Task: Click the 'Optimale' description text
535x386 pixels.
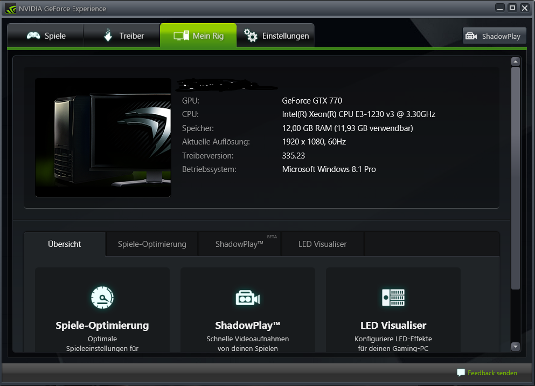Action: coord(102,339)
